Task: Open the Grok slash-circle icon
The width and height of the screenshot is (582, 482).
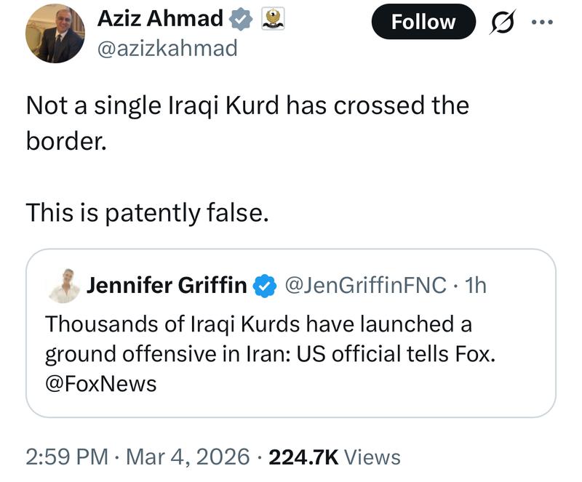Action: coord(502,22)
